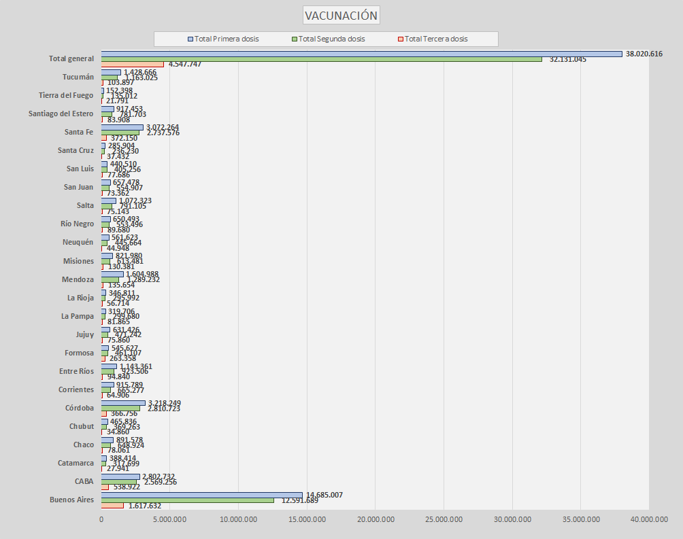The height and width of the screenshot is (539, 683).
Task: Click the 0 x-axis tick label
Action: tap(101, 519)
